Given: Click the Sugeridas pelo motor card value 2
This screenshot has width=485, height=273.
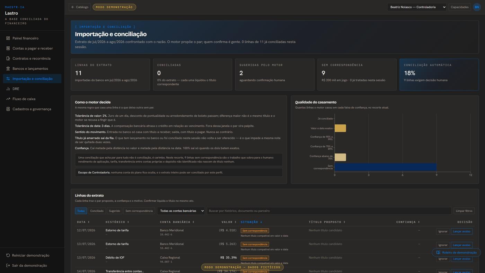Looking at the screenshot, I should point(241,73).
